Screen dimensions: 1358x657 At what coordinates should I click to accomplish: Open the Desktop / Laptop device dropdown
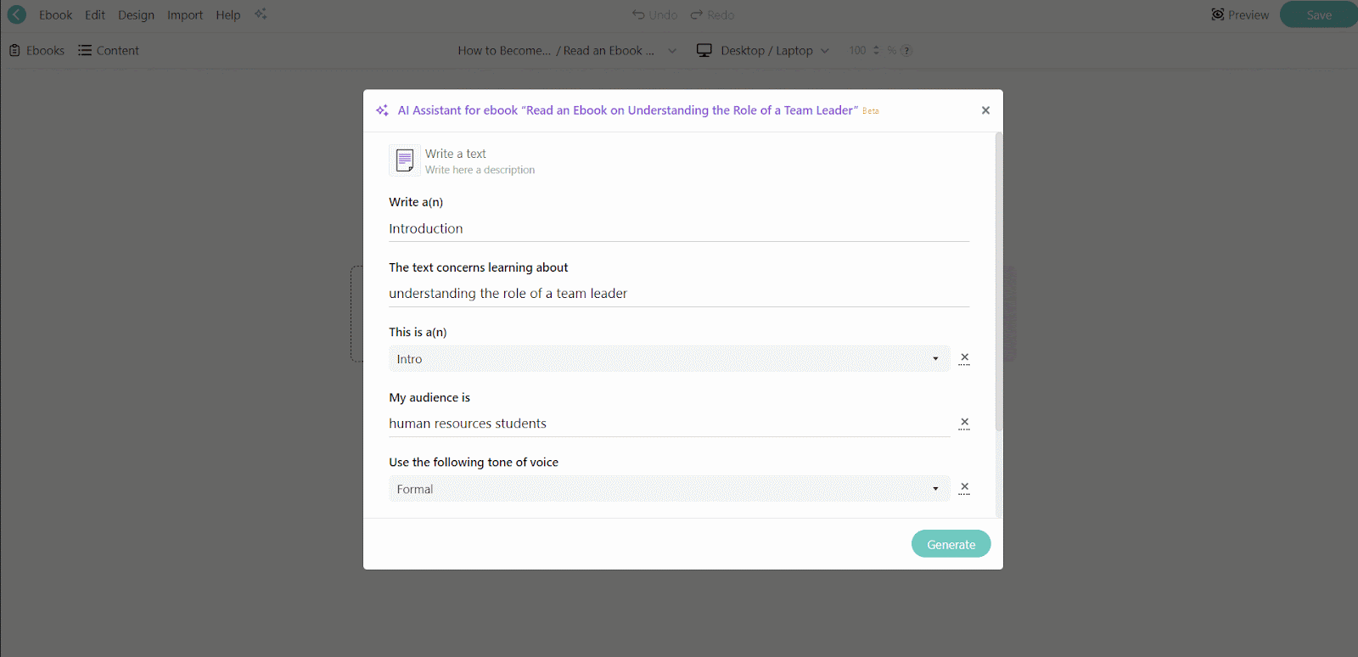(762, 51)
